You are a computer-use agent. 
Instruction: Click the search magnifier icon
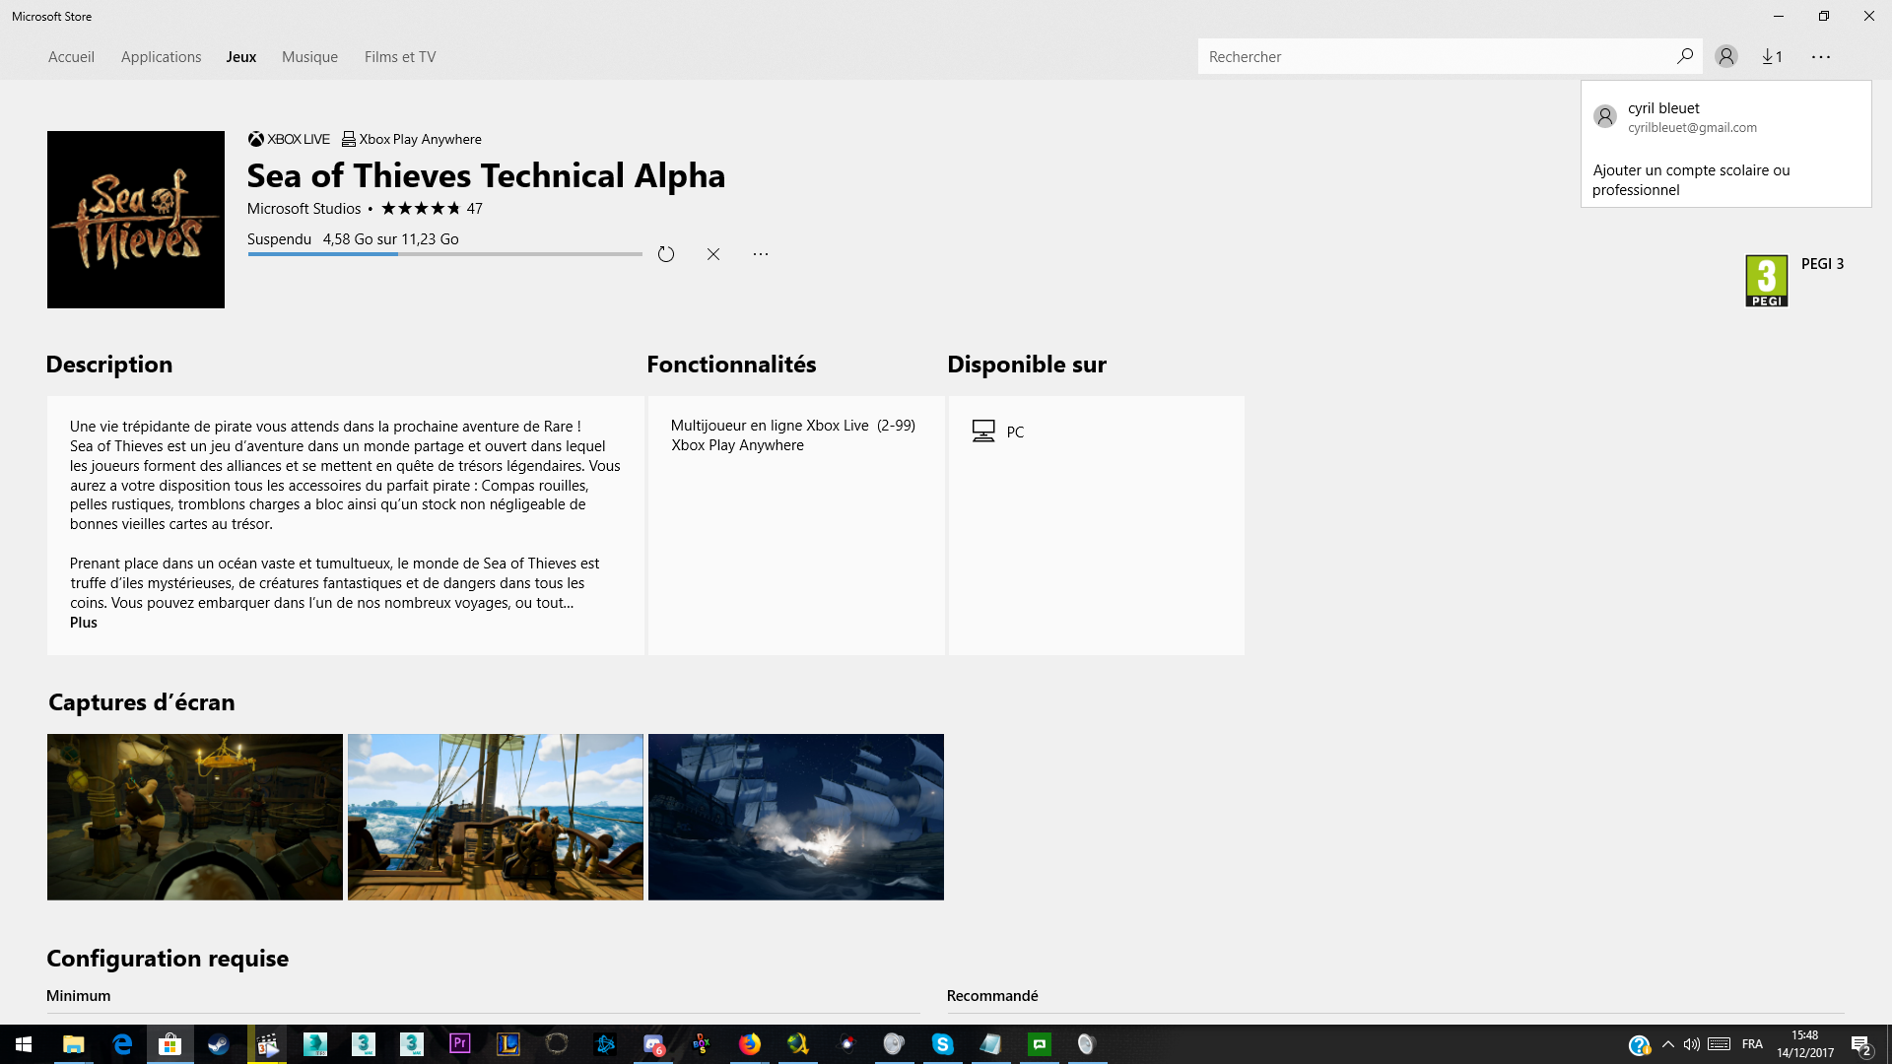click(1685, 56)
